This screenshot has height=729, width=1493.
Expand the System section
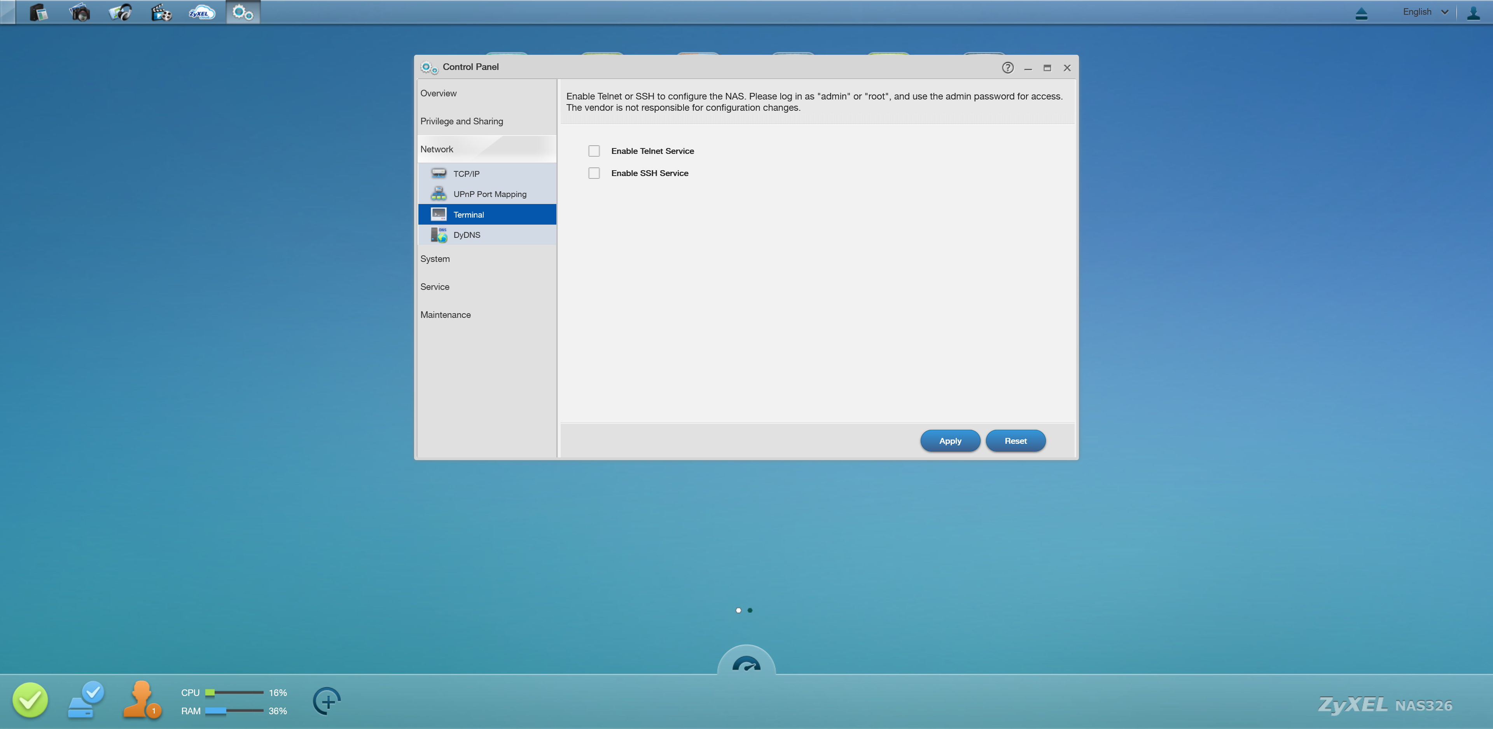click(x=487, y=259)
